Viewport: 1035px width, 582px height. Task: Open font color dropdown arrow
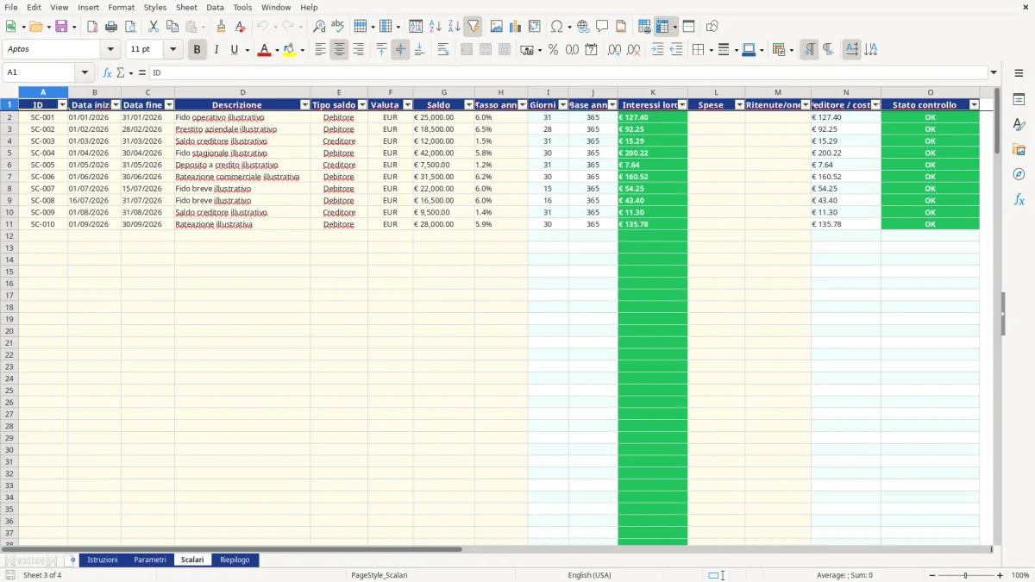(x=276, y=50)
